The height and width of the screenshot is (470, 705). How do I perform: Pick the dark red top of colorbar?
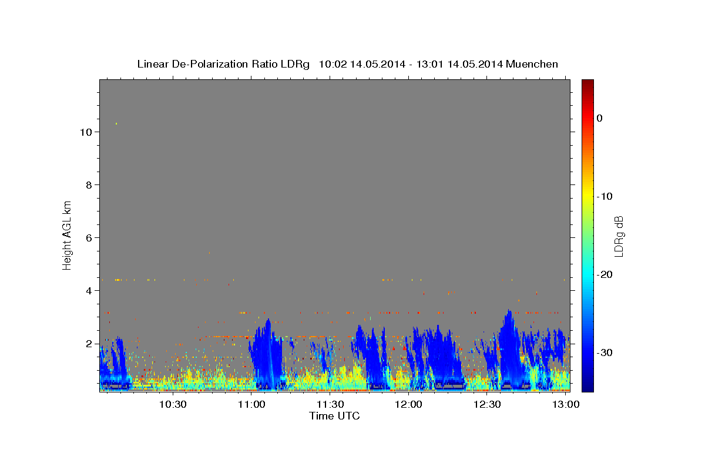click(587, 84)
